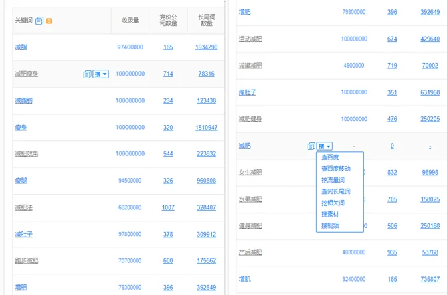Select the 4900000 value in 拔罐减肥 row
The width and height of the screenshot is (447, 295).
pyautogui.click(x=354, y=65)
